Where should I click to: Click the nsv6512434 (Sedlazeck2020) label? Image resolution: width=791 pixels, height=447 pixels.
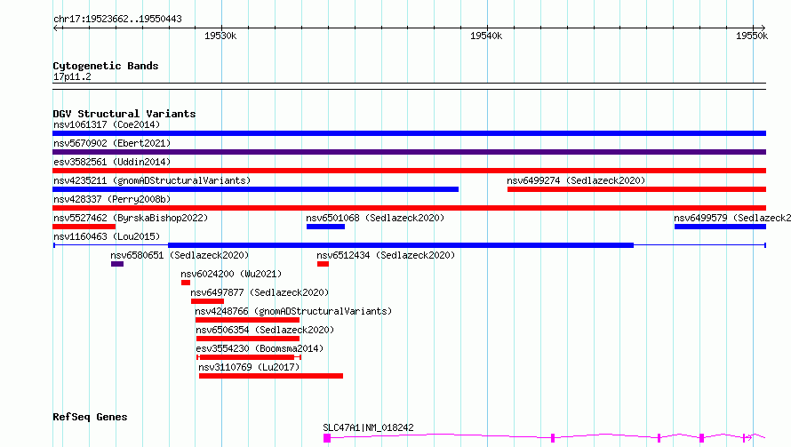pyautogui.click(x=386, y=255)
